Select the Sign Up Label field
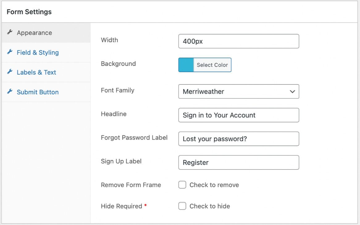360x225 pixels. 238,162
